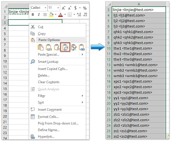The image size is (171, 141).
Task: Click the Paste Formulas fx icon
Action: click(57, 47)
